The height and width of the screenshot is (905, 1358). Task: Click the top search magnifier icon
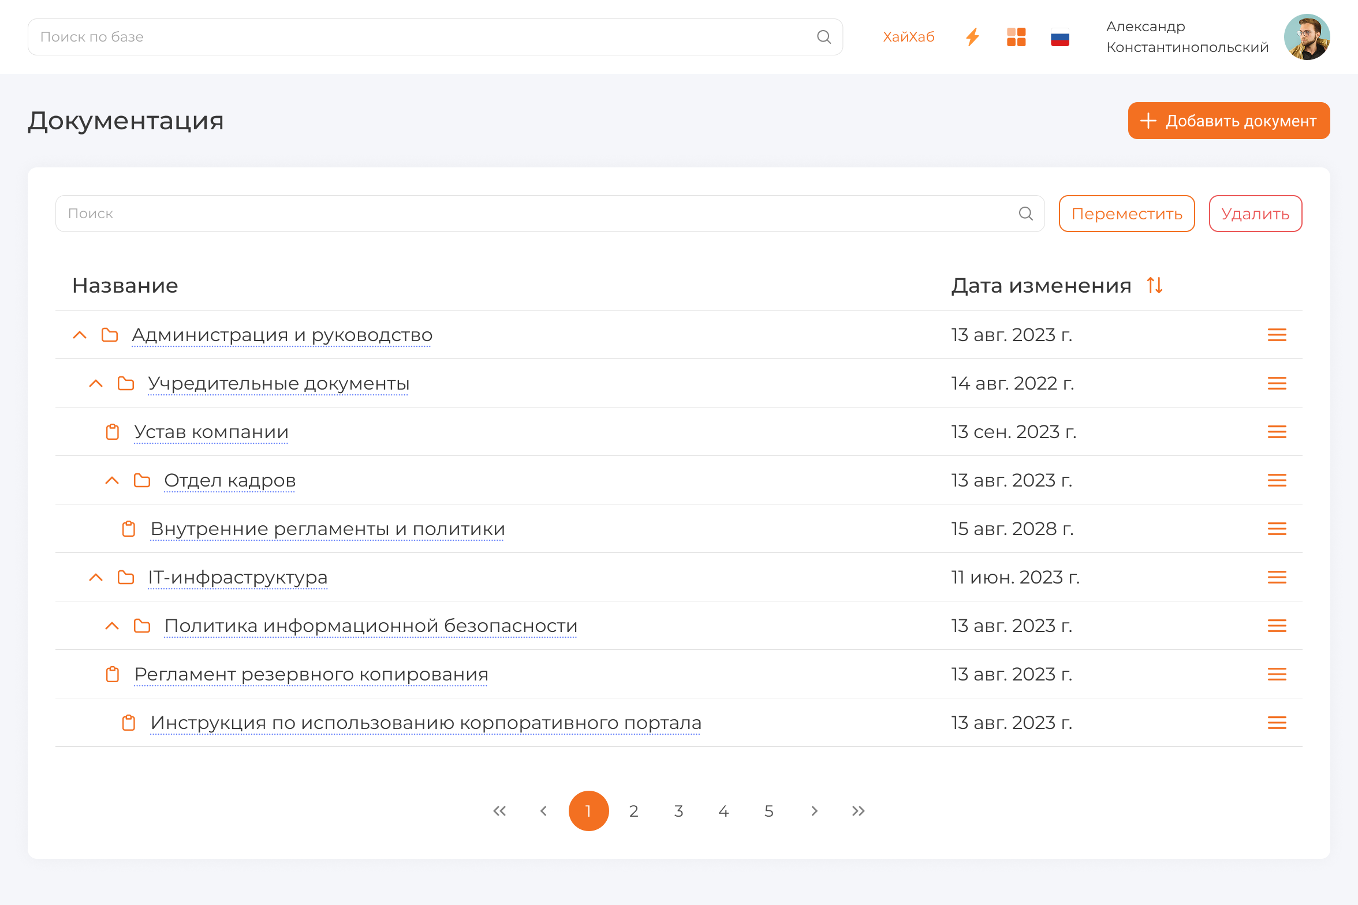pyautogui.click(x=824, y=37)
